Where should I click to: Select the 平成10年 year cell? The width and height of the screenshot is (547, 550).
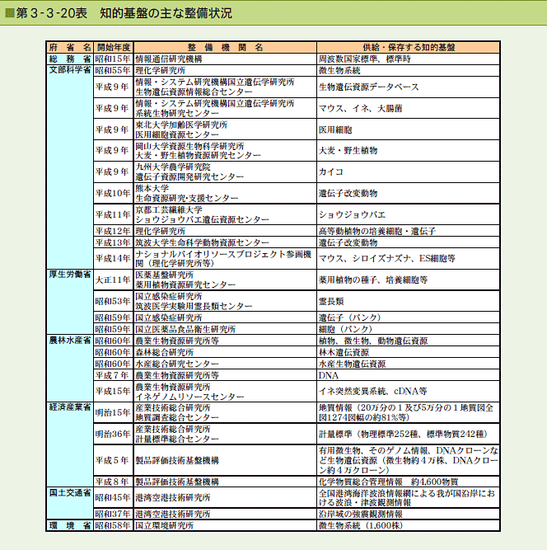(114, 193)
